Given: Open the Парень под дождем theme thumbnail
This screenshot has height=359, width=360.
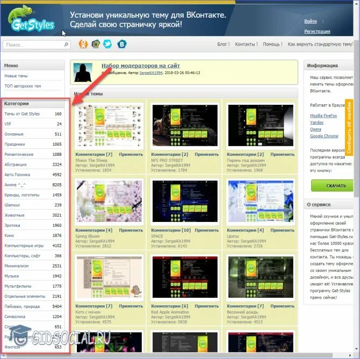Looking at the screenshot, I should point(261,126).
